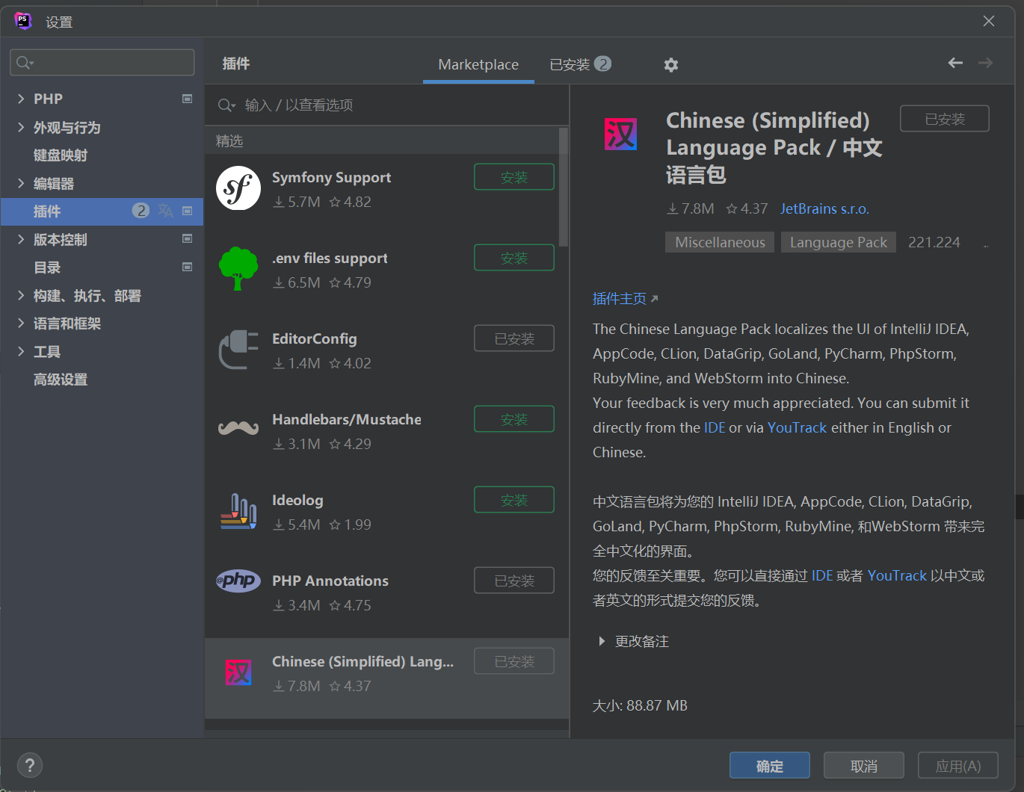
Task: Focus the plugin search input field
Action: [387, 105]
